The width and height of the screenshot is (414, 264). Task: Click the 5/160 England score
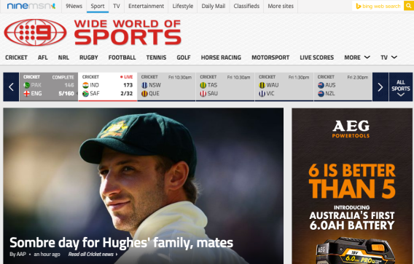66,94
